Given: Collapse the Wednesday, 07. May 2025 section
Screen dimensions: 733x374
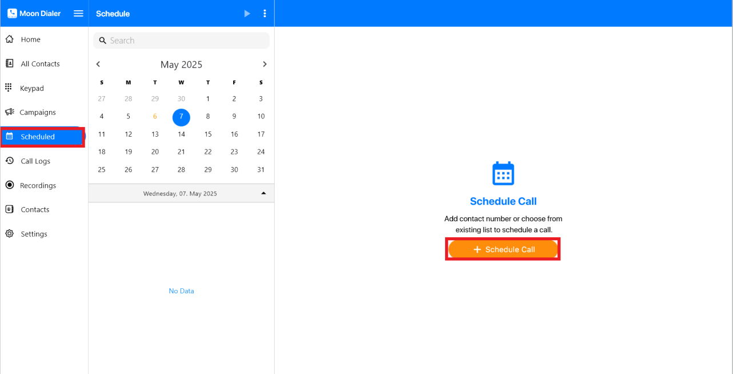Looking at the screenshot, I should point(263,193).
